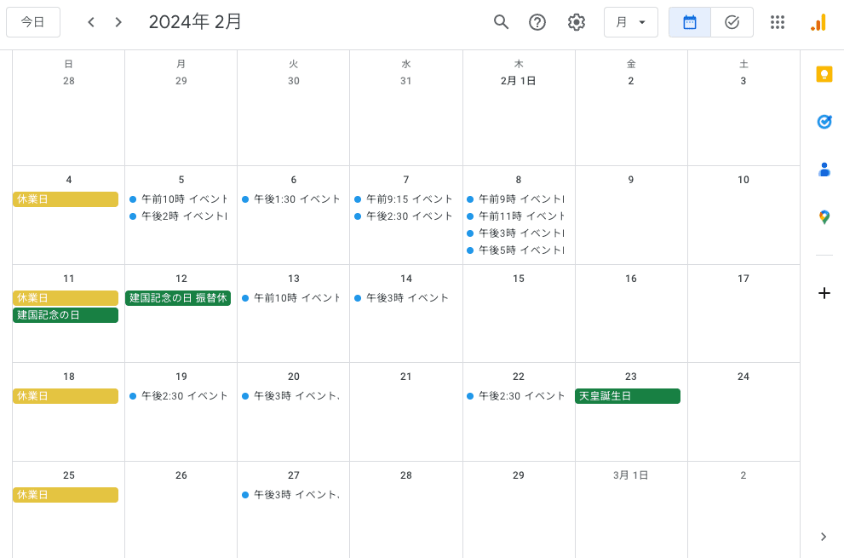Enable the Analytics icon next to apps grid
The image size is (844, 558).
(818, 22)
